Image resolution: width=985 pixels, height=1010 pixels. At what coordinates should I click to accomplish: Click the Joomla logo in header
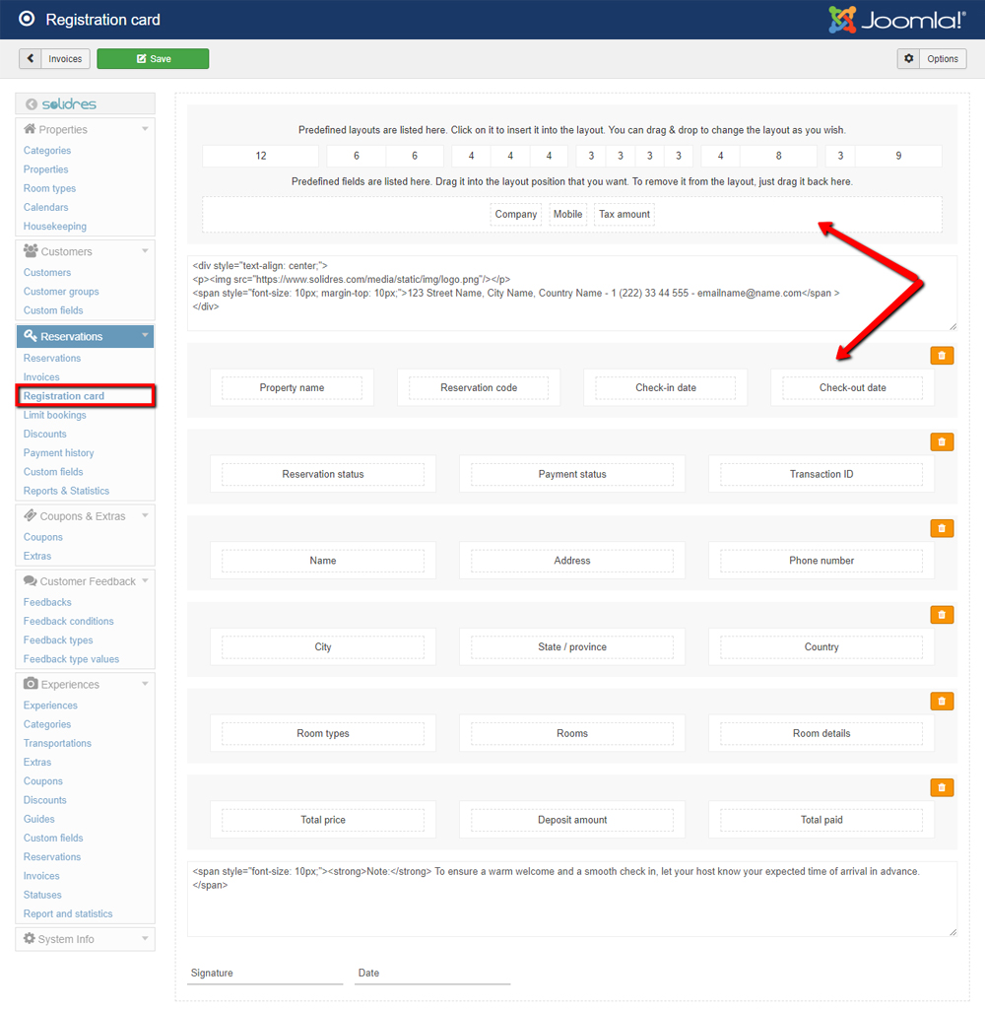click(x=896, y=20)
